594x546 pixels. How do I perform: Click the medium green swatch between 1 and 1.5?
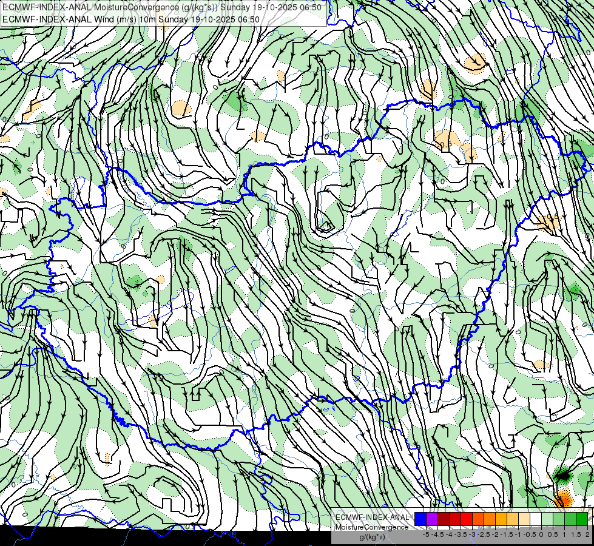(x=570, y=519)
